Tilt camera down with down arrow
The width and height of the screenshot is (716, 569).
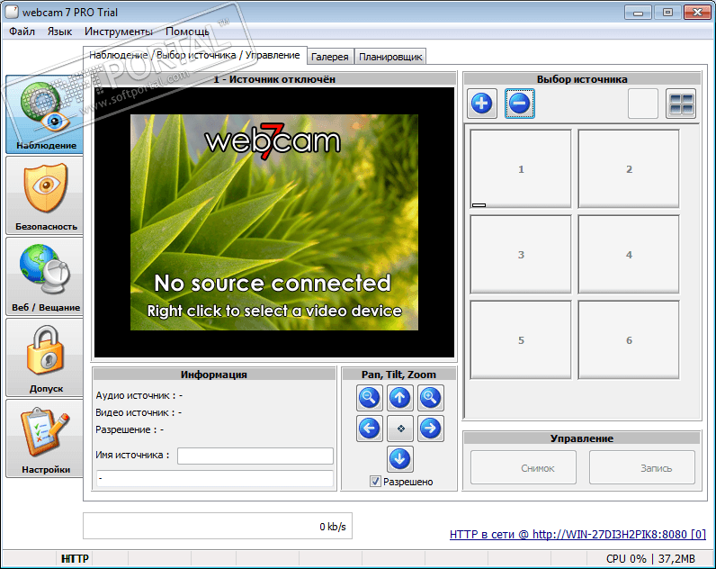click(x=400, y=459)
